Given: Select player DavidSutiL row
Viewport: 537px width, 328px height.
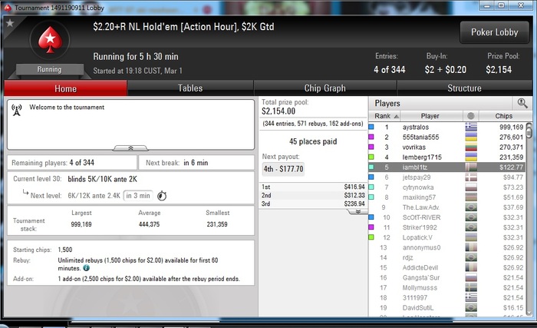Looking at the screenshot, I should pyautogui.click(x=447, y=308).
